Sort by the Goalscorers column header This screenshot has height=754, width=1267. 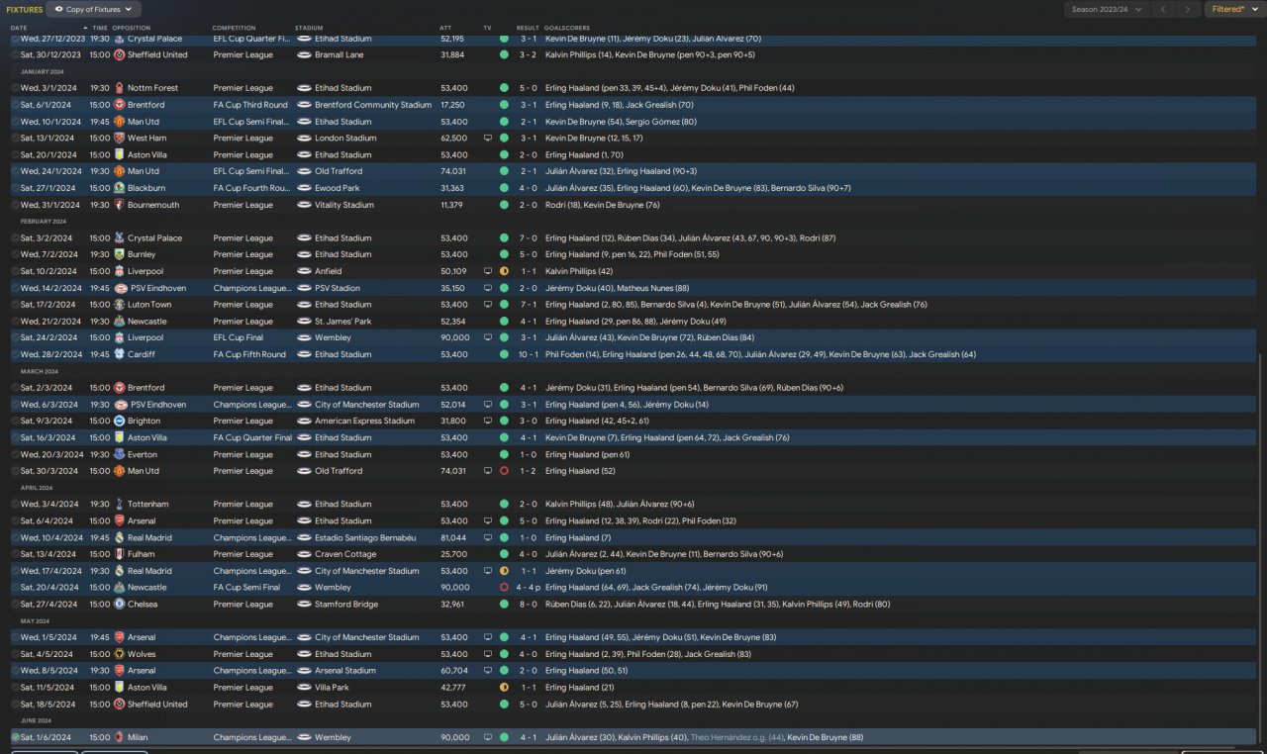coord(566,28)
